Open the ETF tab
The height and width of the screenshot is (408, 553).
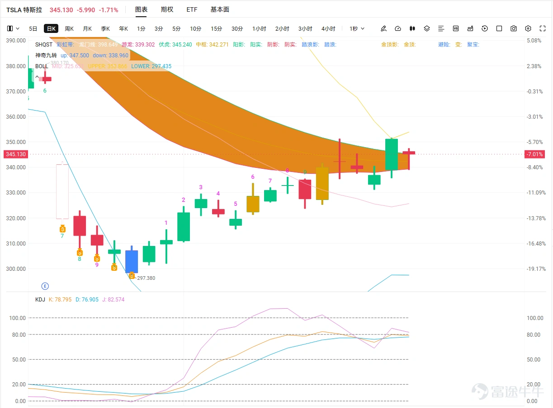point(192,9)
